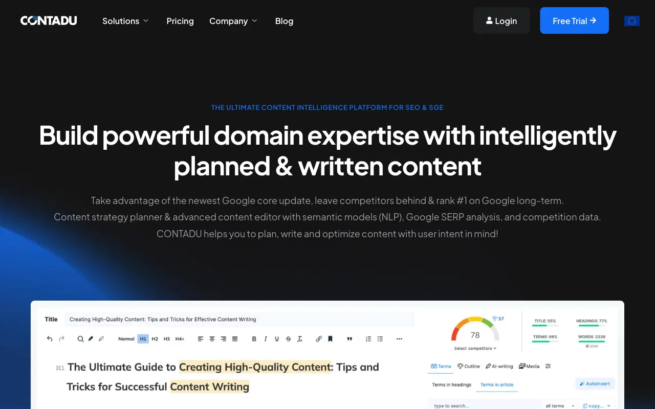655x409 pixels.
Task: Click the bookmark icon in toolbar
Action: coord(330,338)
